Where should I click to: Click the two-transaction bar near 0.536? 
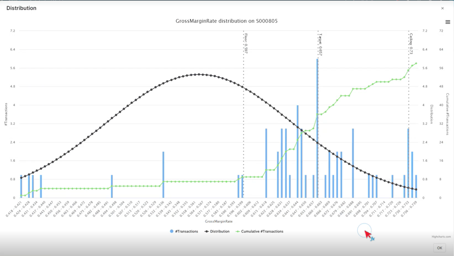point(163,175)
